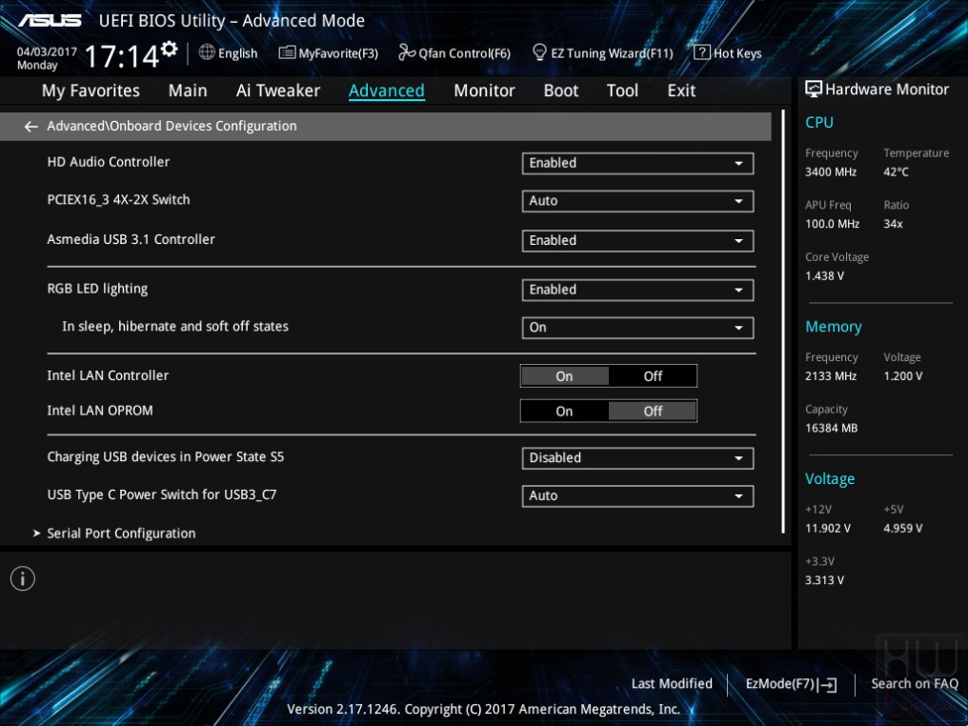Open the Asmedia USB 3.1 Controller dropdown
Viewport: 968px width, 726px height.
click(x=637, y=241)
